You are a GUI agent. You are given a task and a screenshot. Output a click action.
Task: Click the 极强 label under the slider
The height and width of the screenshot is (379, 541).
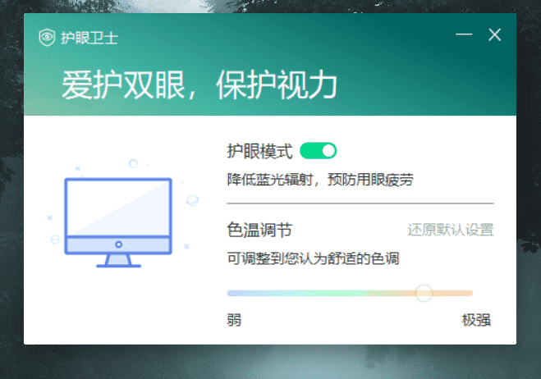[476, 319]
